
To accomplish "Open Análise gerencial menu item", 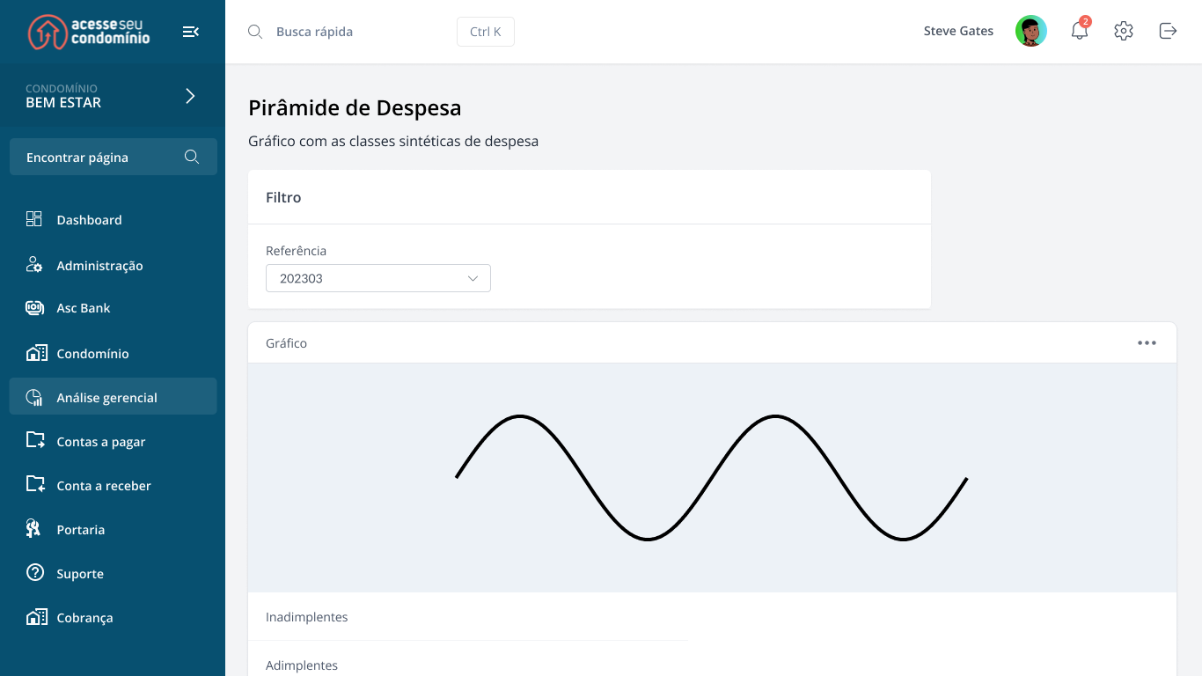I will coord(106,398).
